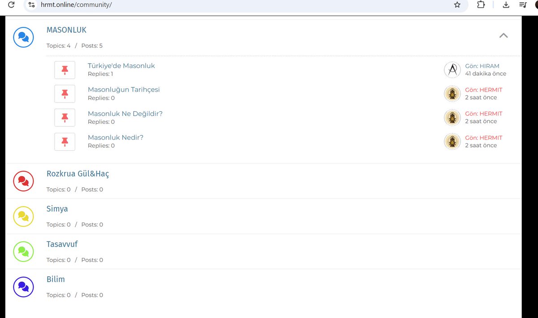Open the Masonluğun Tarihçesi topic
The image size is (538, 318).
(124, 89)
